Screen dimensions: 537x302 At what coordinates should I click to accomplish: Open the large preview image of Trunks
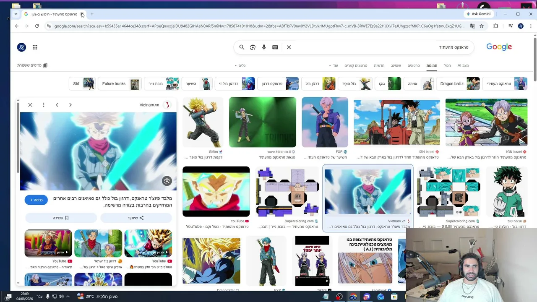pos(98,151)
